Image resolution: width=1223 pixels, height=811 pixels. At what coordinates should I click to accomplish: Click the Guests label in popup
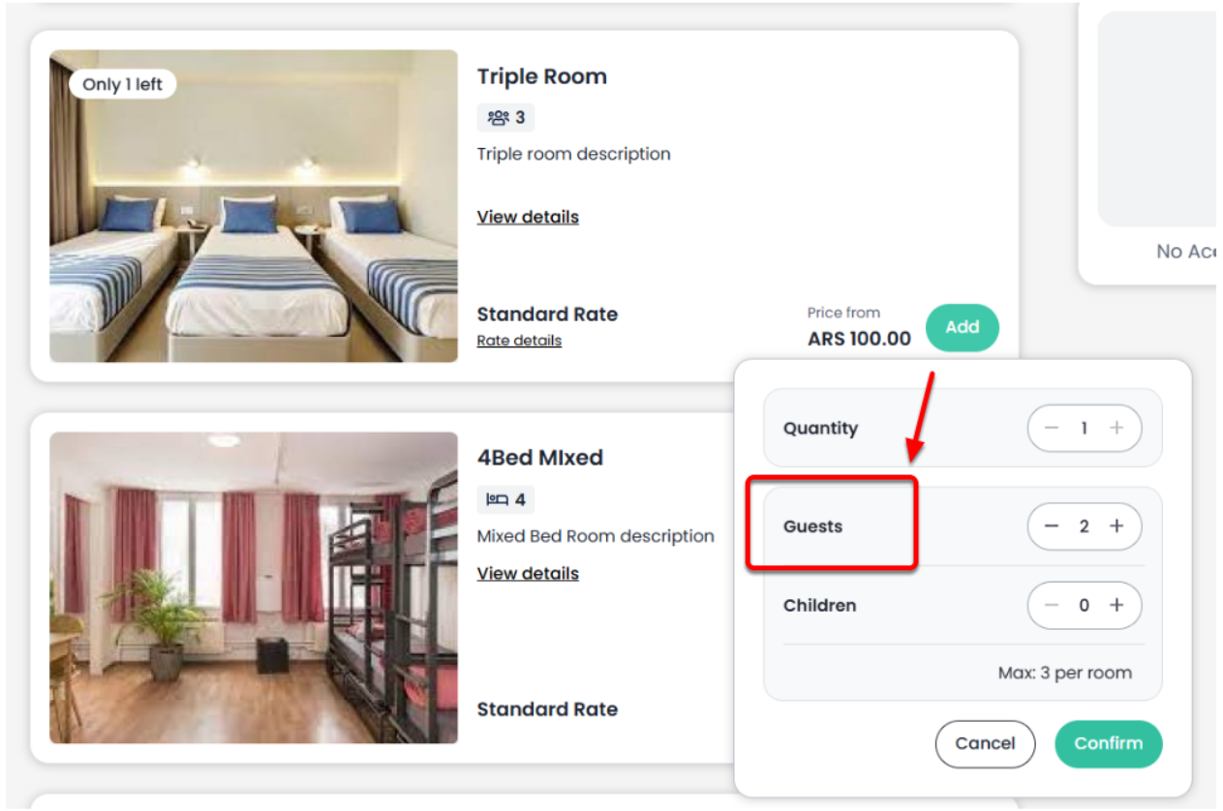[813, 526]
